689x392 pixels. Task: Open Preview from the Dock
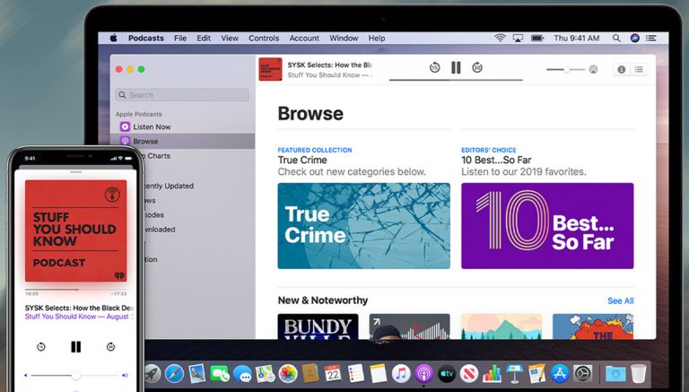197,374
